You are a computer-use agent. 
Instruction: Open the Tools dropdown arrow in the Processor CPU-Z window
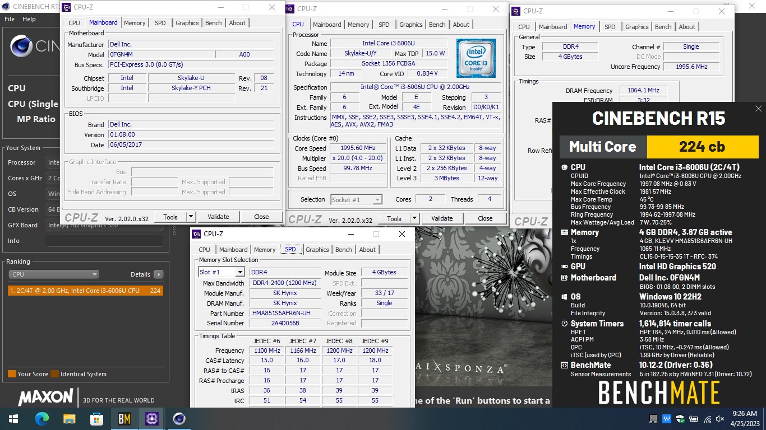click(x=414, y=218)
